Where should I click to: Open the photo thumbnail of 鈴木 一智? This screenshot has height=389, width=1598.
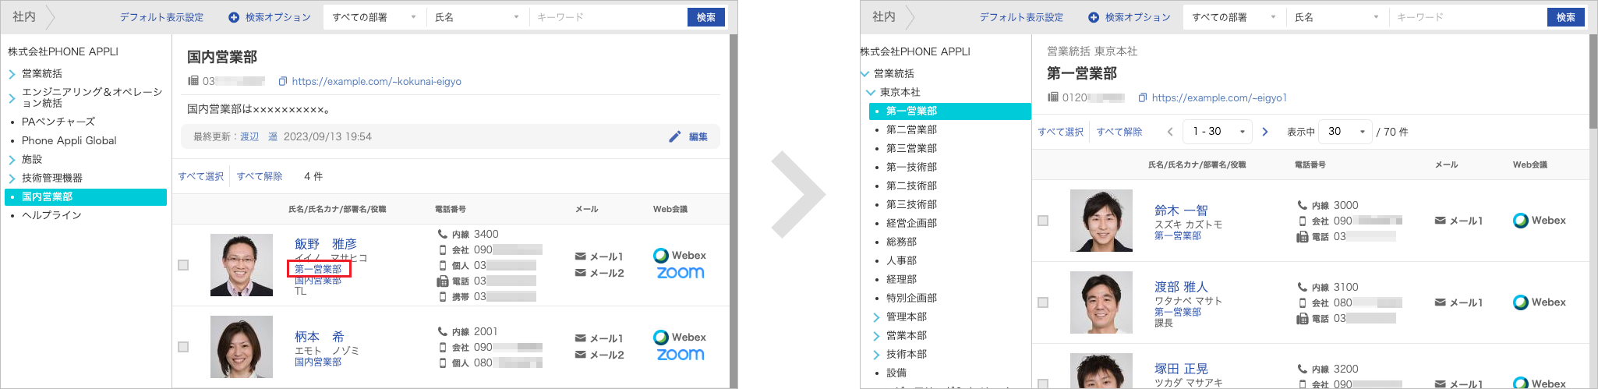(1101, 221)
